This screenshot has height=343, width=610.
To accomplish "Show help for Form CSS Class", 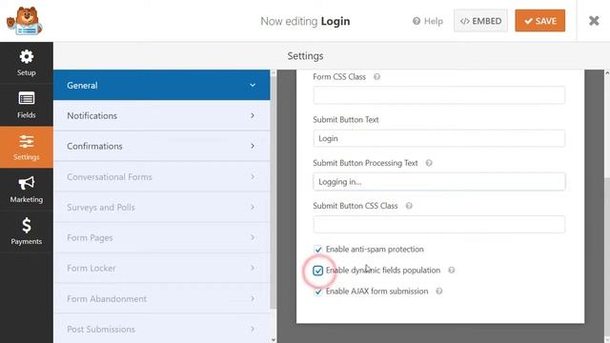I will tap(376, 76).
